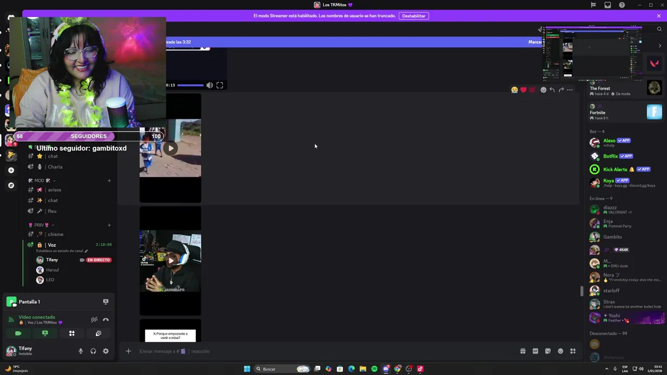Disconnect from voice call
667x375 pixels.
[x=106, y=320]
